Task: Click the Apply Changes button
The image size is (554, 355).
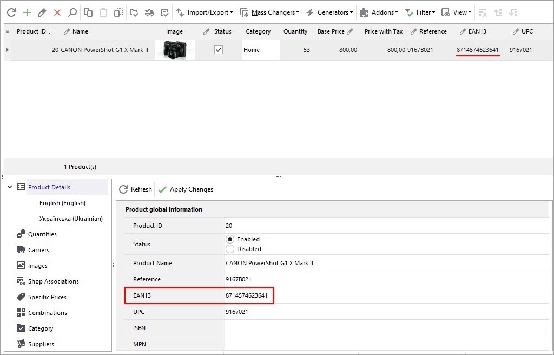Action: coord(186,189)
